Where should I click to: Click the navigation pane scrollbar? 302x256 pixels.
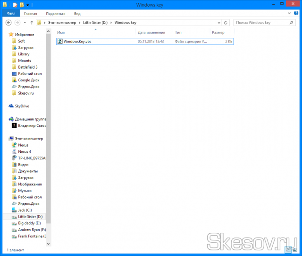(49, 142)
